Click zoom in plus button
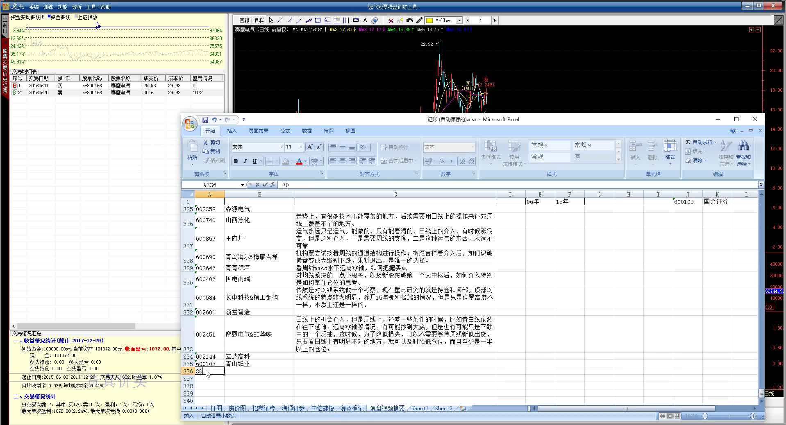This screenshot has width=786, height=425. 753,416
